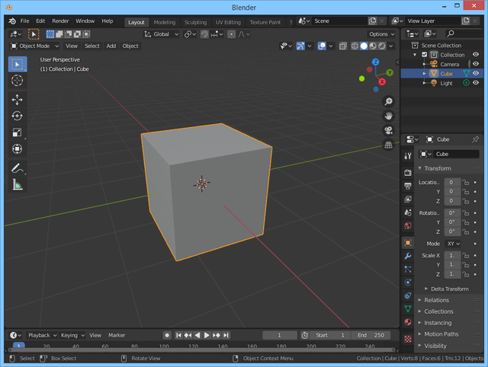
Task: Open the Add menu in viewport header
Action: [111, 46]
